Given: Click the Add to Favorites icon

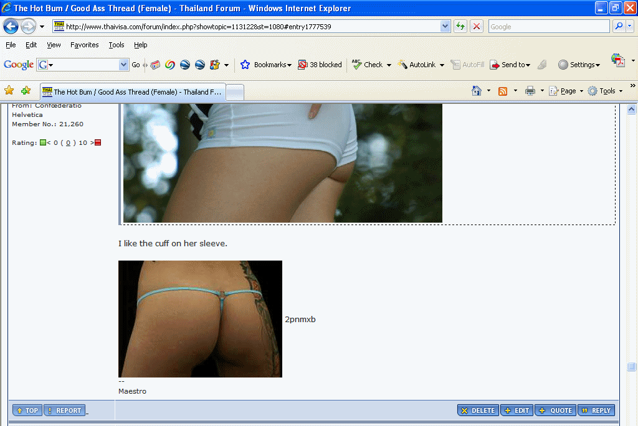Looking at the screenshot, I should tap(26, 91).
